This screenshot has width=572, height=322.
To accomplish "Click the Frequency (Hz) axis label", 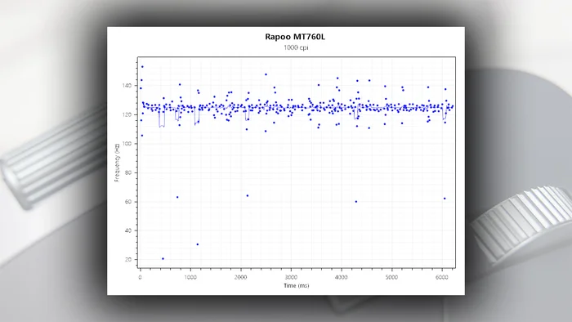I will point(117,163).
